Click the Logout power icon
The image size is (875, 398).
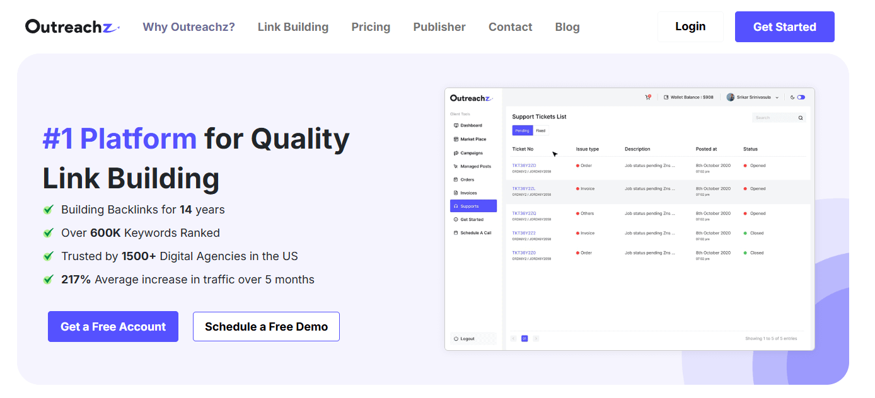456,339
